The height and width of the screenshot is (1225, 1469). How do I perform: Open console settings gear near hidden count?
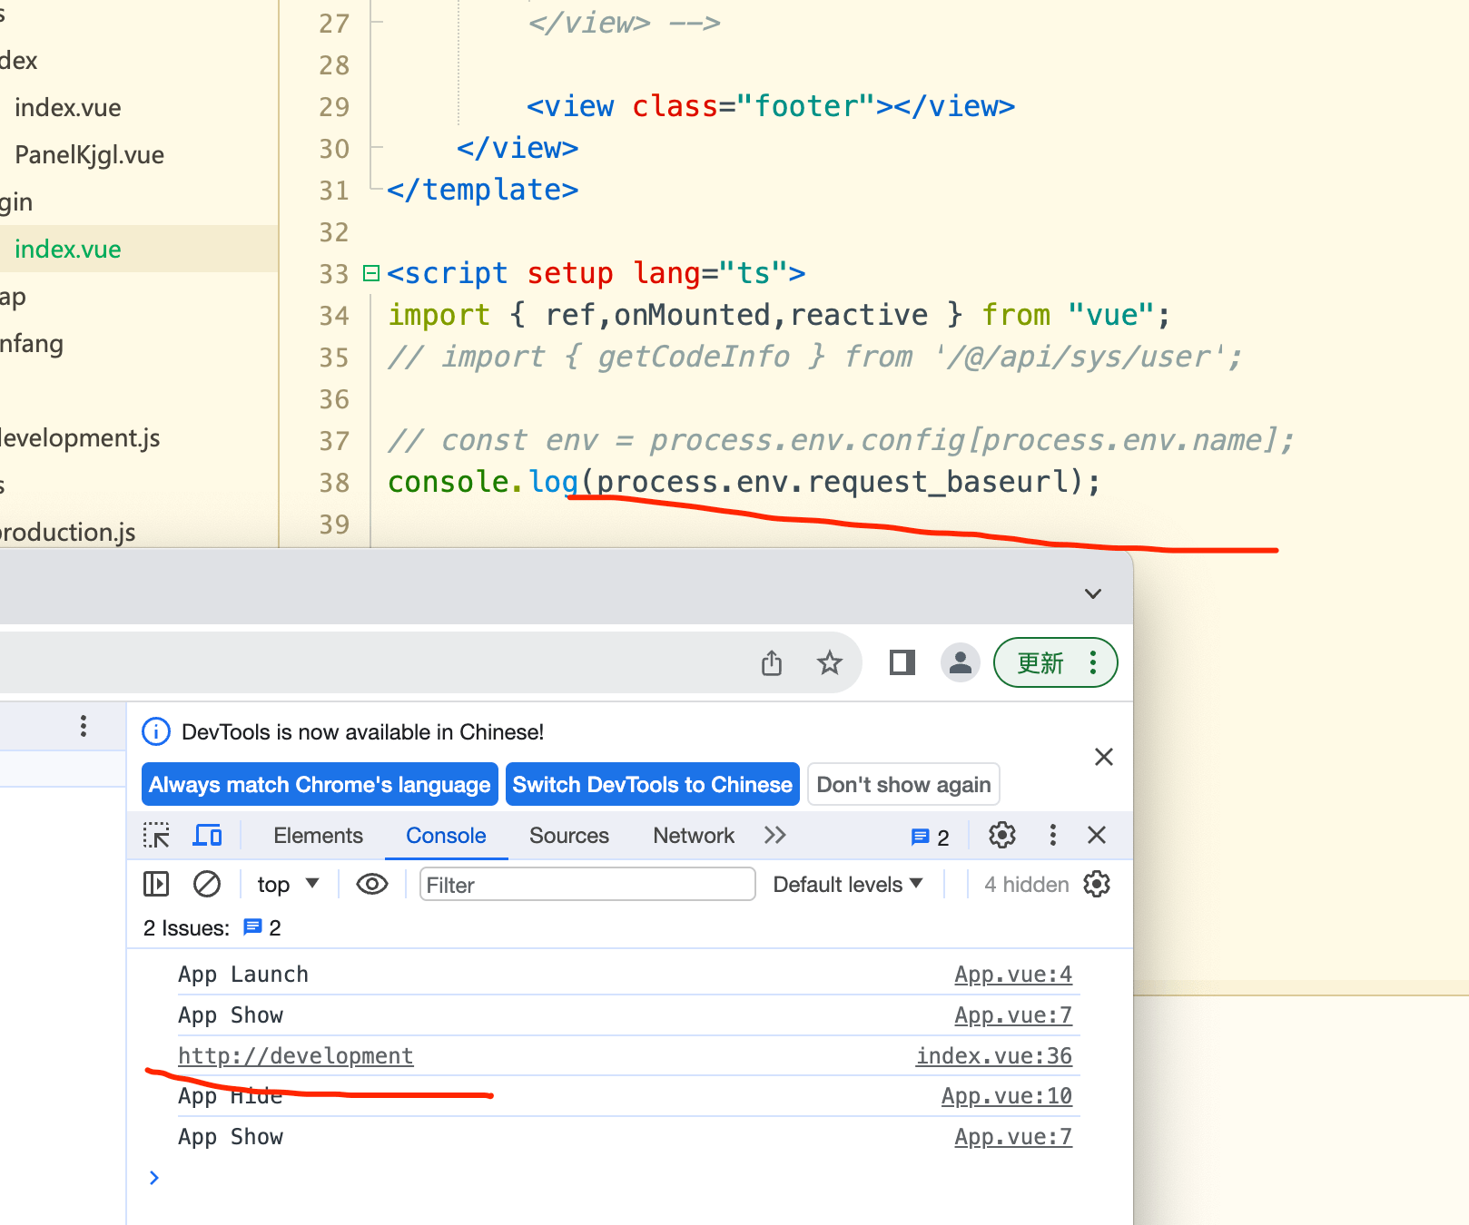[1097, 884]
